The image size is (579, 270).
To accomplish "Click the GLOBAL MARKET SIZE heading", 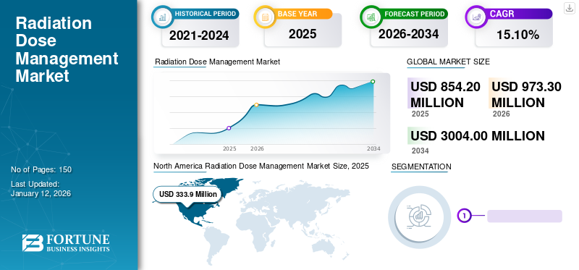I will coord(448,62).
